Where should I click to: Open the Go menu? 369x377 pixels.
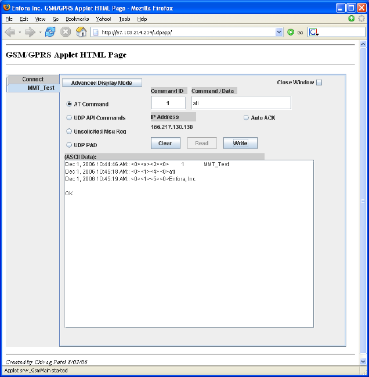pyautogui.click(x=56, y=19)
